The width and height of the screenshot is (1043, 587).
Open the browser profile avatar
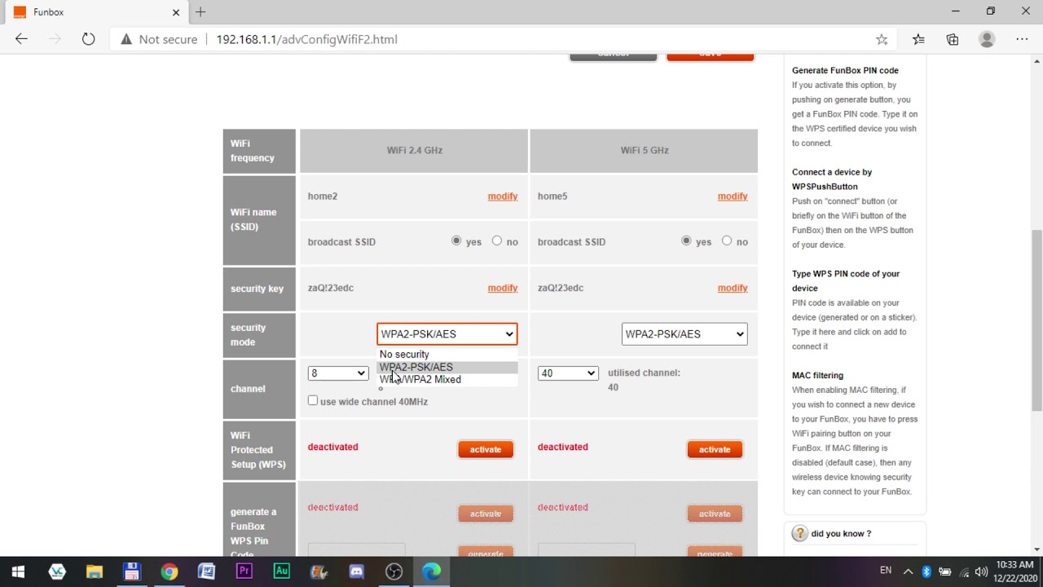tap(987, 39)
